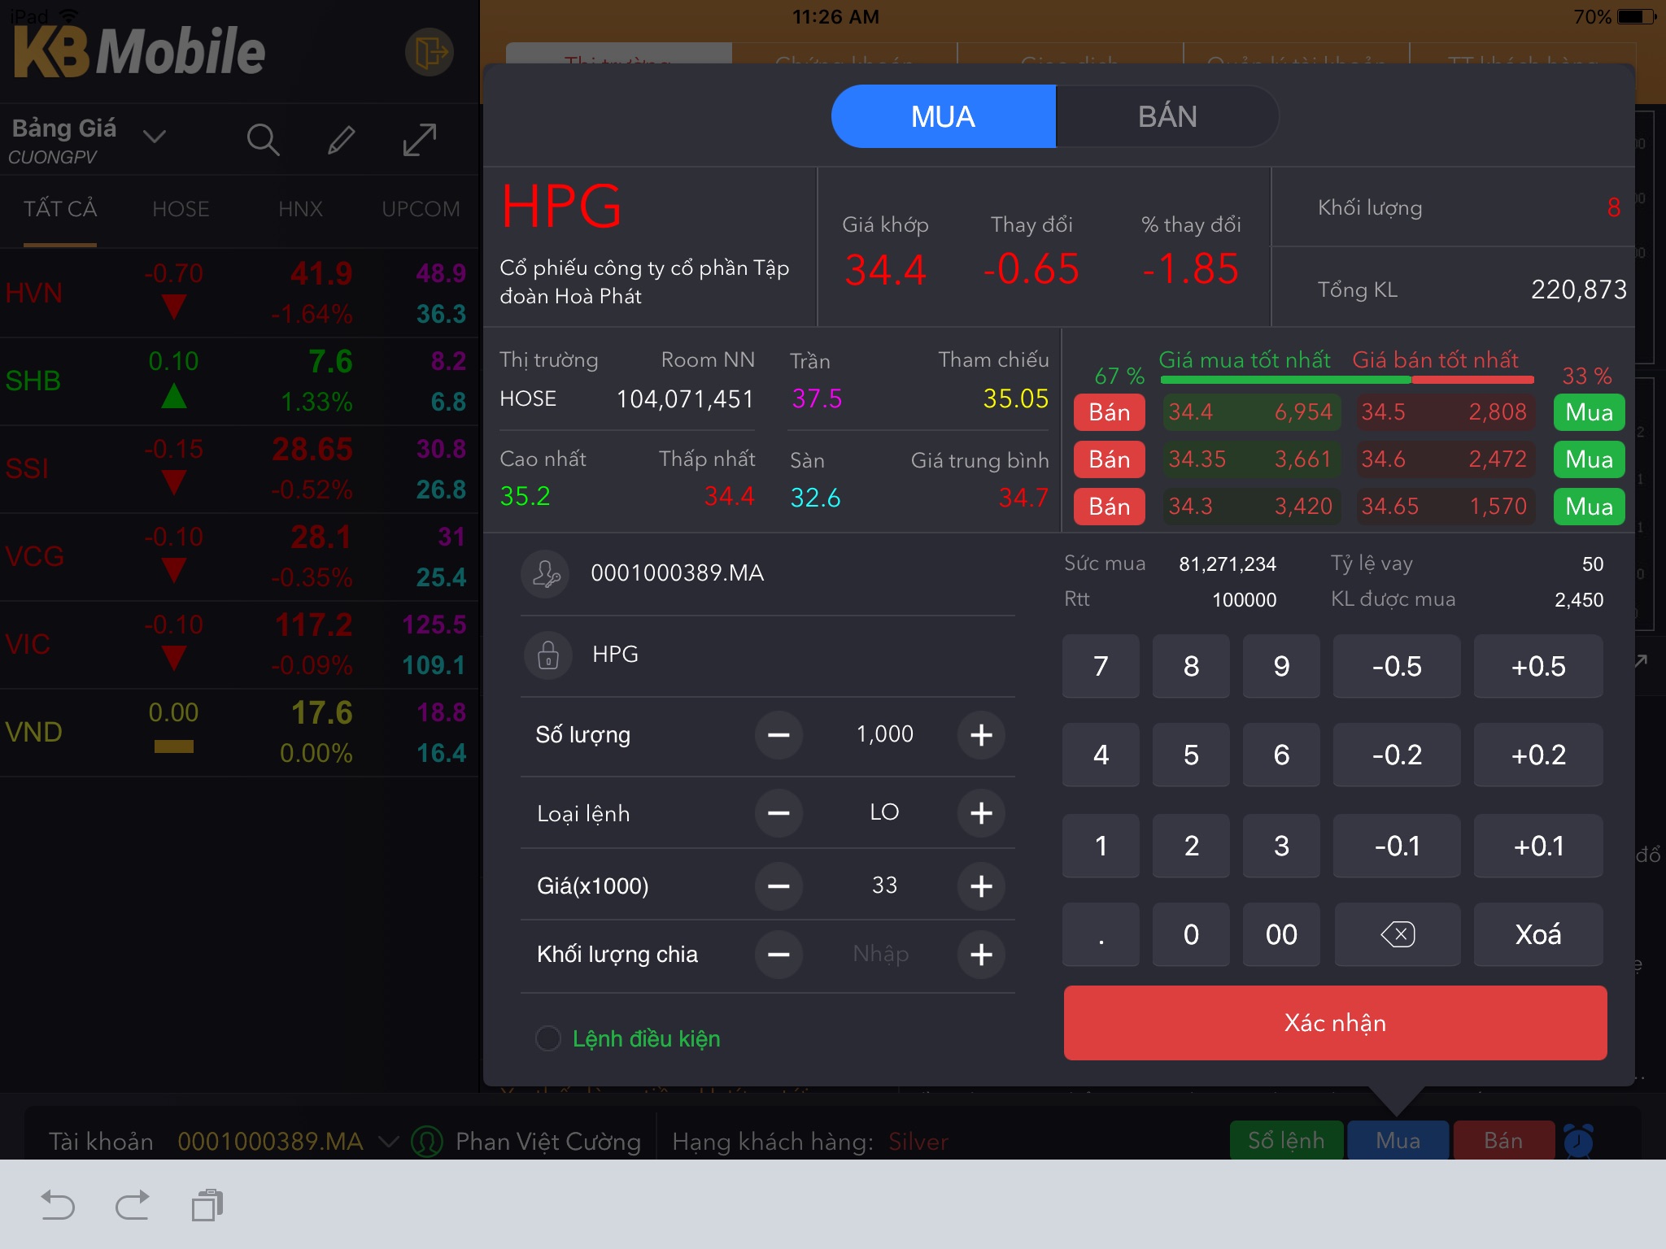Screen dimensions: 1666x1249
Task: Open the search magnifier in Bảng Giá
Action: (263, 140)
